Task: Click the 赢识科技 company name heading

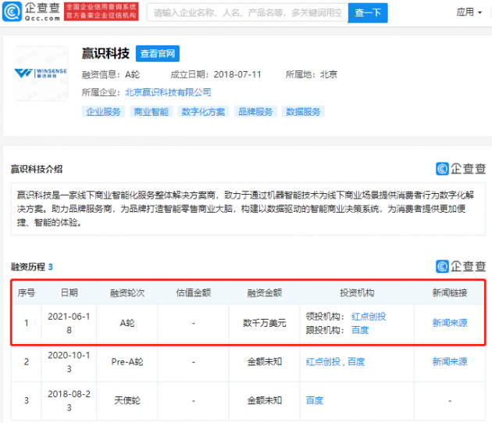Action: [x=105, y=53]
